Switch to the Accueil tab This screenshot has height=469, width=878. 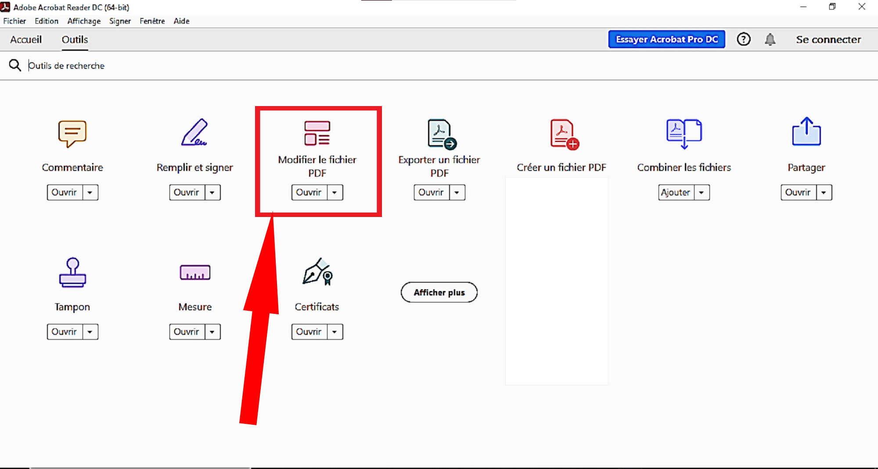pyautogui.click(x=26, y=39)
